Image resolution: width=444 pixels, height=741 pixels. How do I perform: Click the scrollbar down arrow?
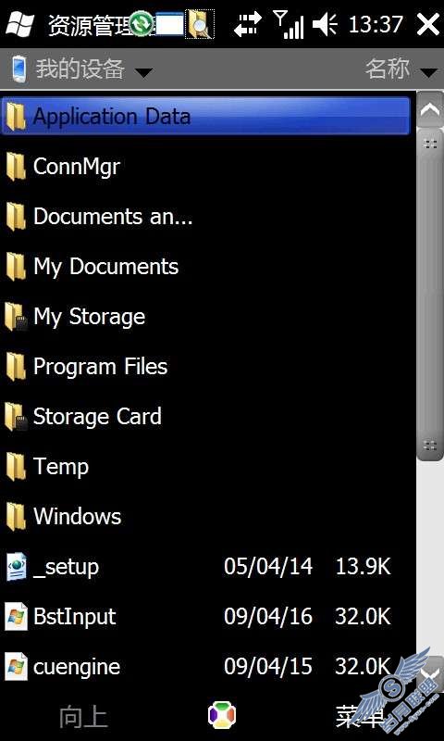430,673
